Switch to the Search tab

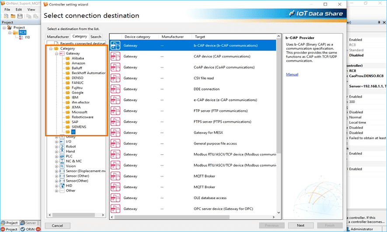click(x=96, y=37)
